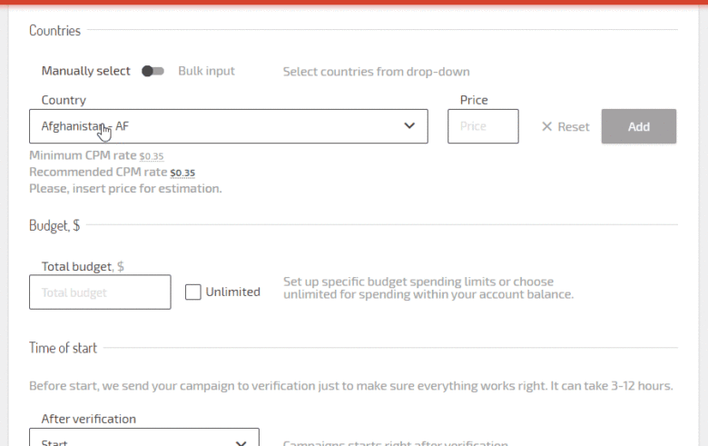Click the Reset text link
This screenshot has height=446, width=708.
click(573, 127)
